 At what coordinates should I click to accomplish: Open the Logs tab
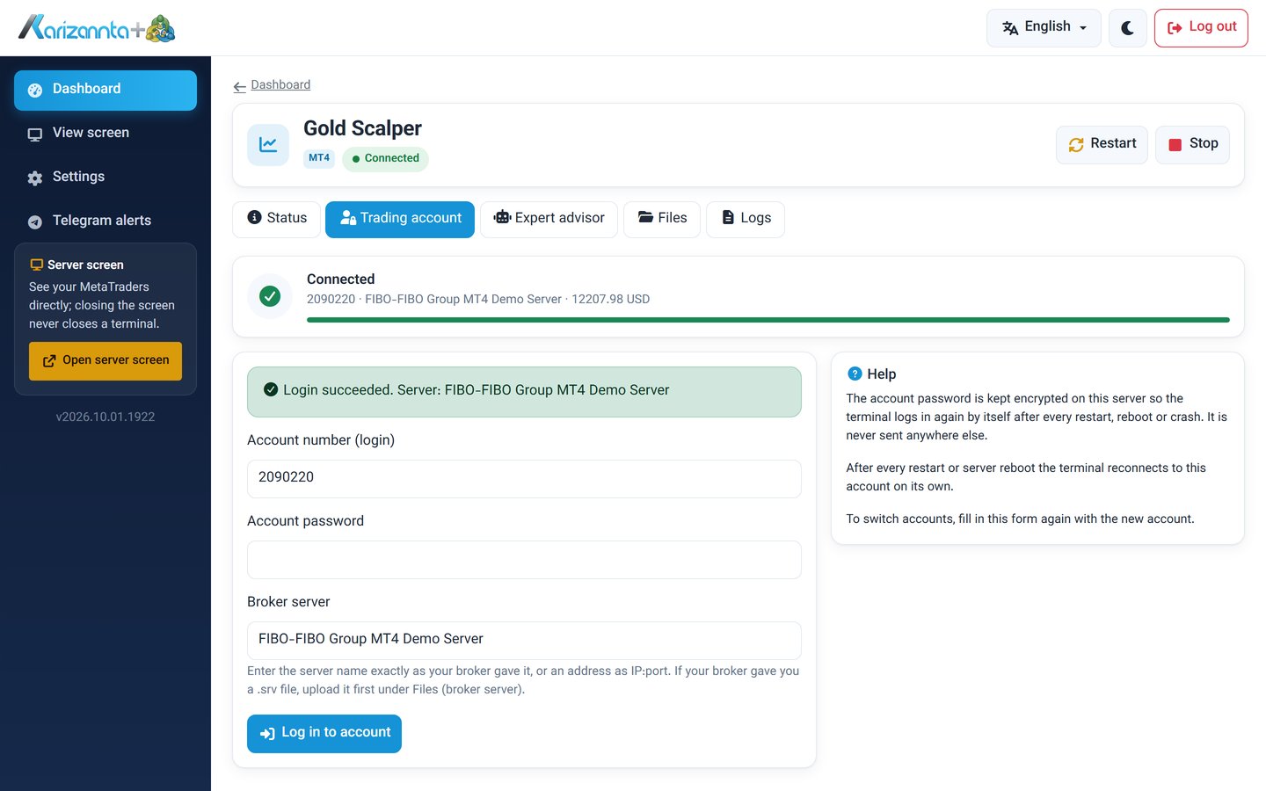tap(746, 219)
